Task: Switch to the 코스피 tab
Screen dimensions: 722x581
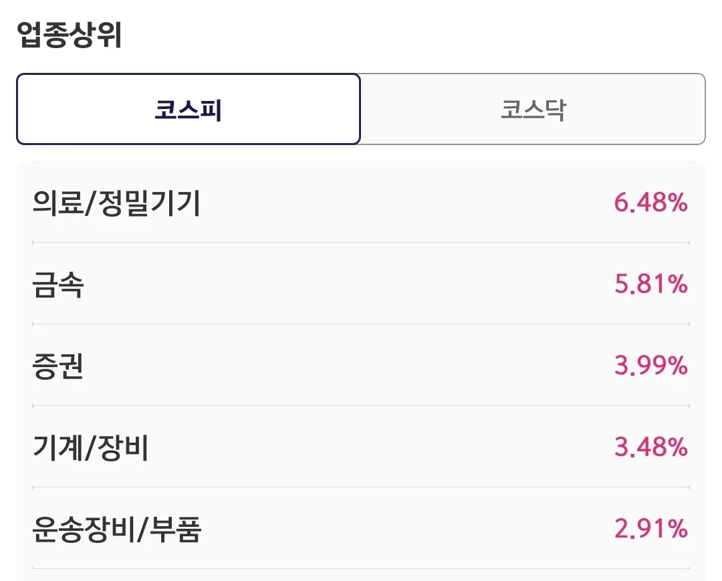Action: pyautogui.click(x=189, y=109)
